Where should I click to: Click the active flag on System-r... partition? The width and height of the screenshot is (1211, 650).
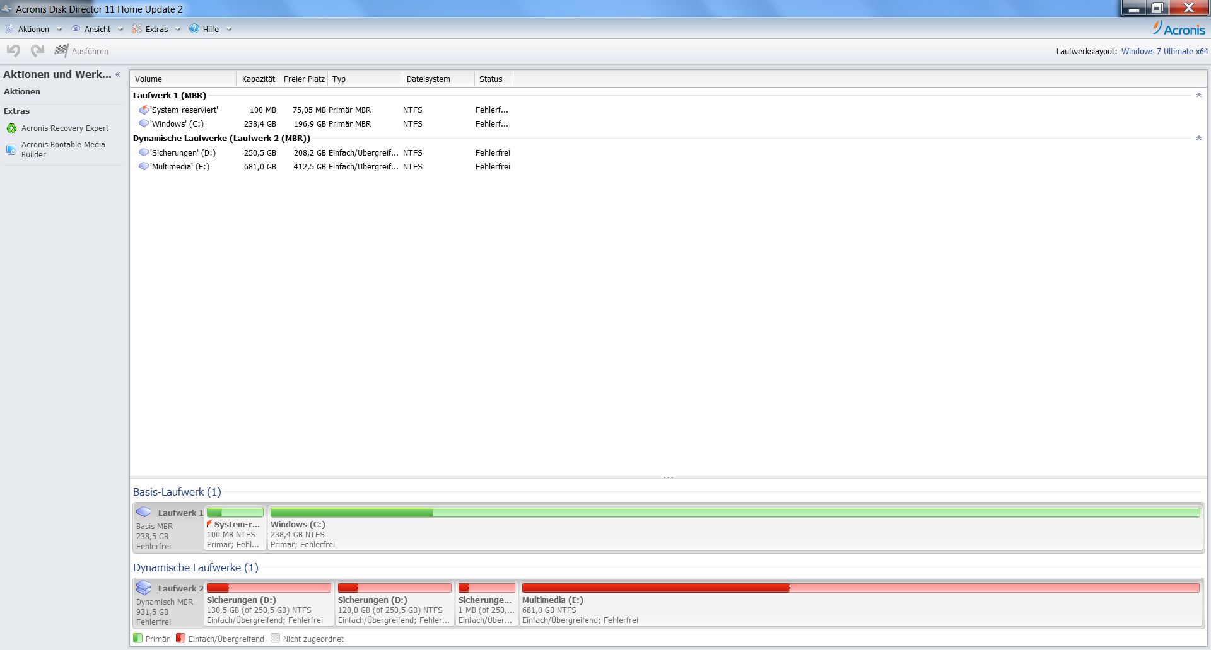[x=209, y=523]
